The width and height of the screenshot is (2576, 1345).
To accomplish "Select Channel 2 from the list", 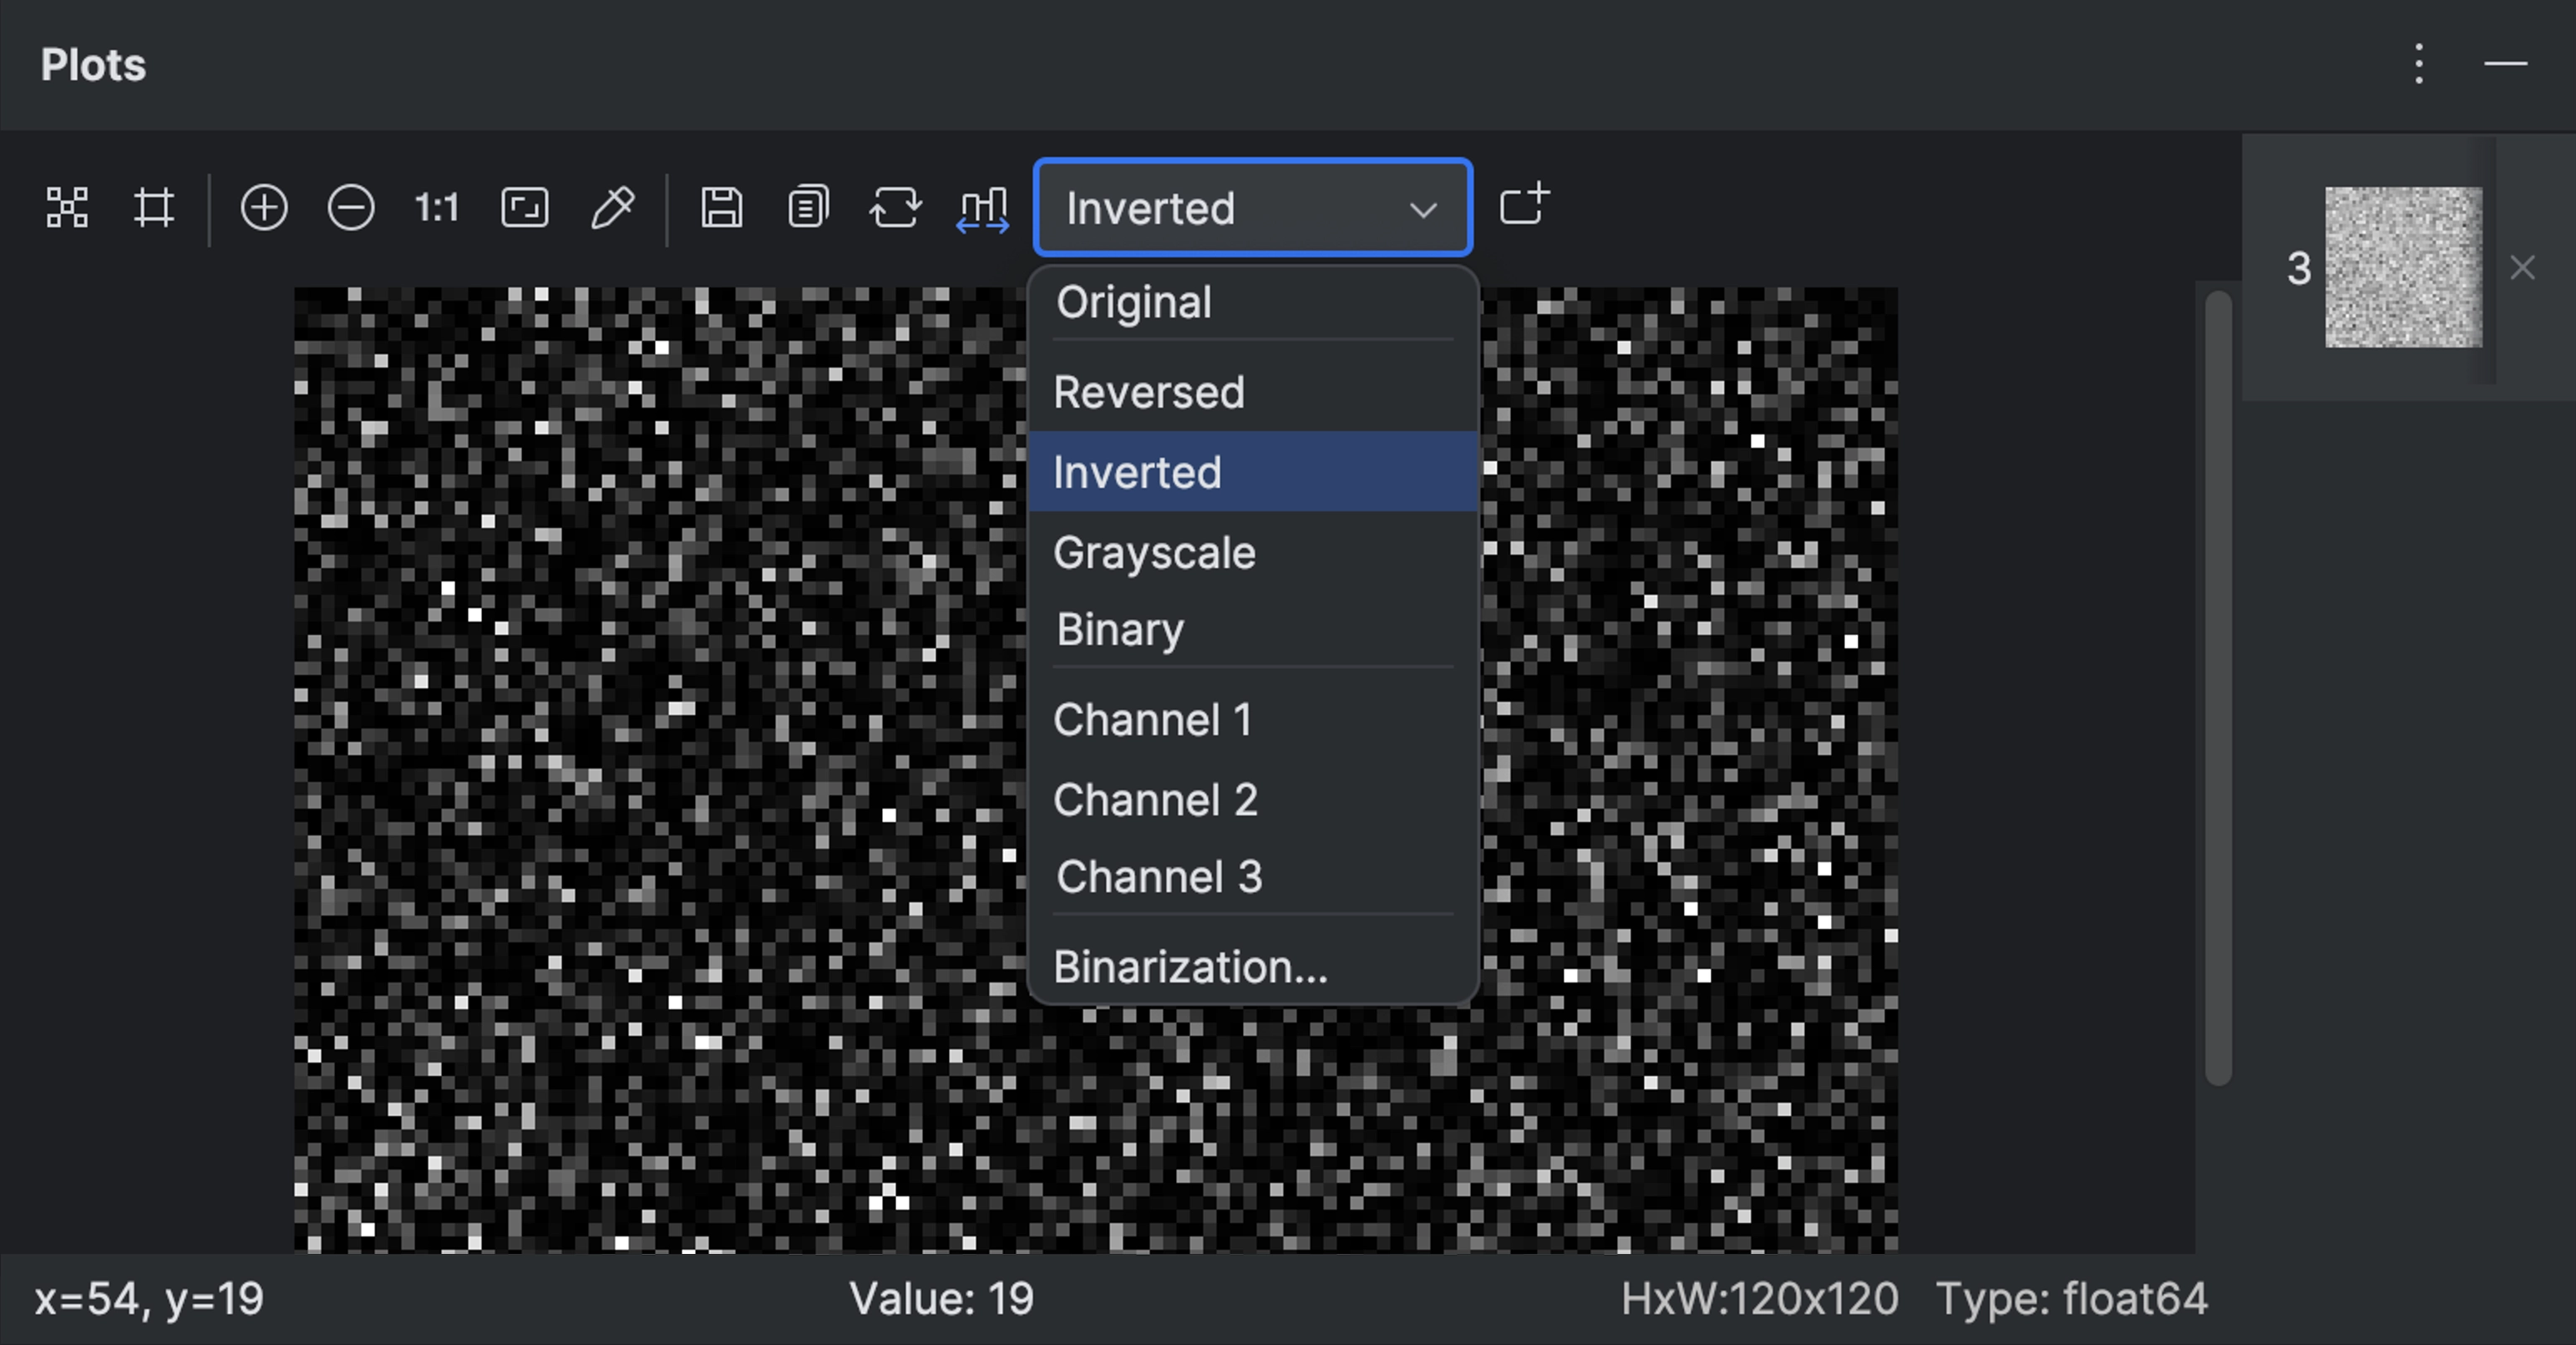I will coord(1155,799).
